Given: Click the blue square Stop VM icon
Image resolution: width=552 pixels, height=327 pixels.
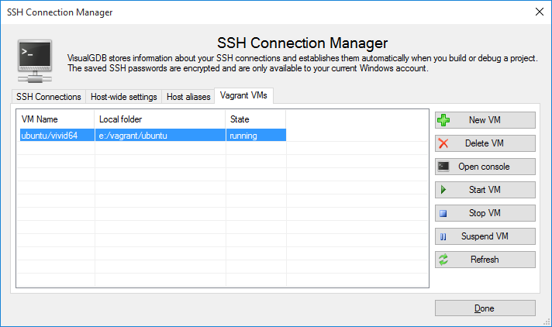Looking at the screenshot, I should 443,213.
